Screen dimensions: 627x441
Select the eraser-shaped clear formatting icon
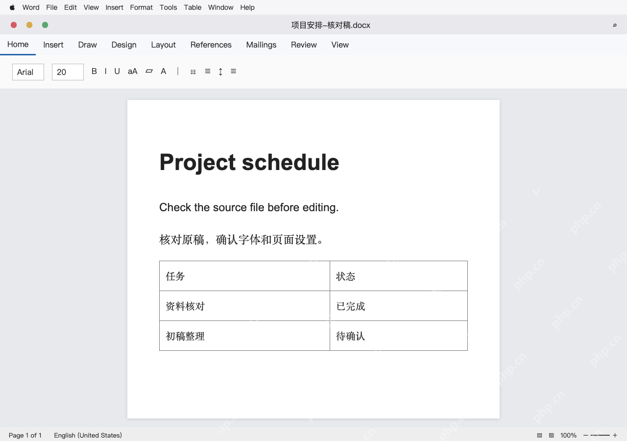(x=149, y=72)
